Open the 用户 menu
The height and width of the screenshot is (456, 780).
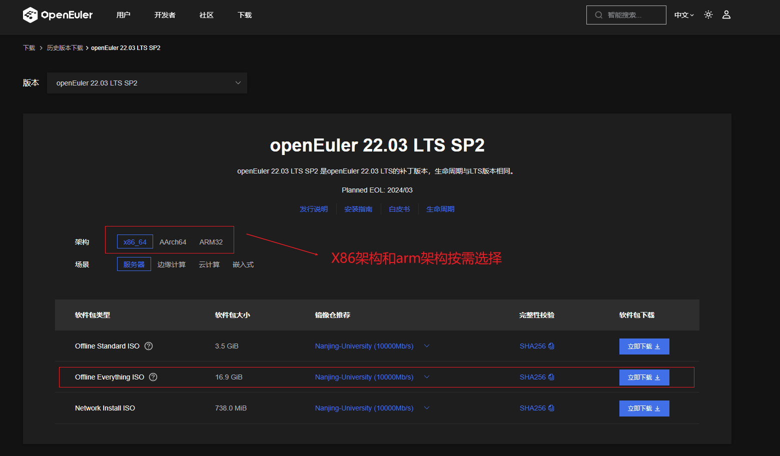point(123,15)
